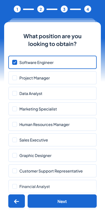Uncheck the Software Engineer checkbox

pyautogui.click(x=15, y=62)
